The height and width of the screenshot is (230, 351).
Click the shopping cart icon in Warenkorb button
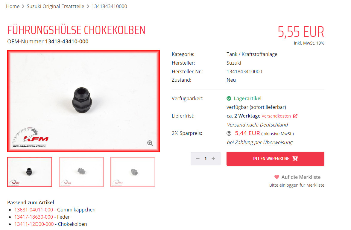(x=295, y=159)
